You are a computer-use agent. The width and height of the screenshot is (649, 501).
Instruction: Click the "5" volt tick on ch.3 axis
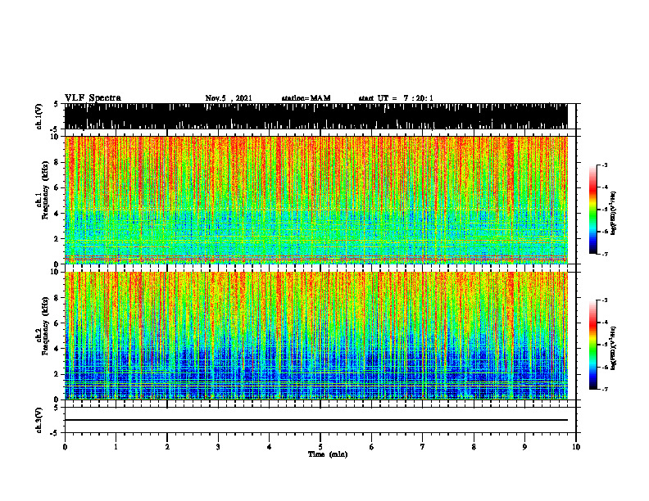pos(57,408)
